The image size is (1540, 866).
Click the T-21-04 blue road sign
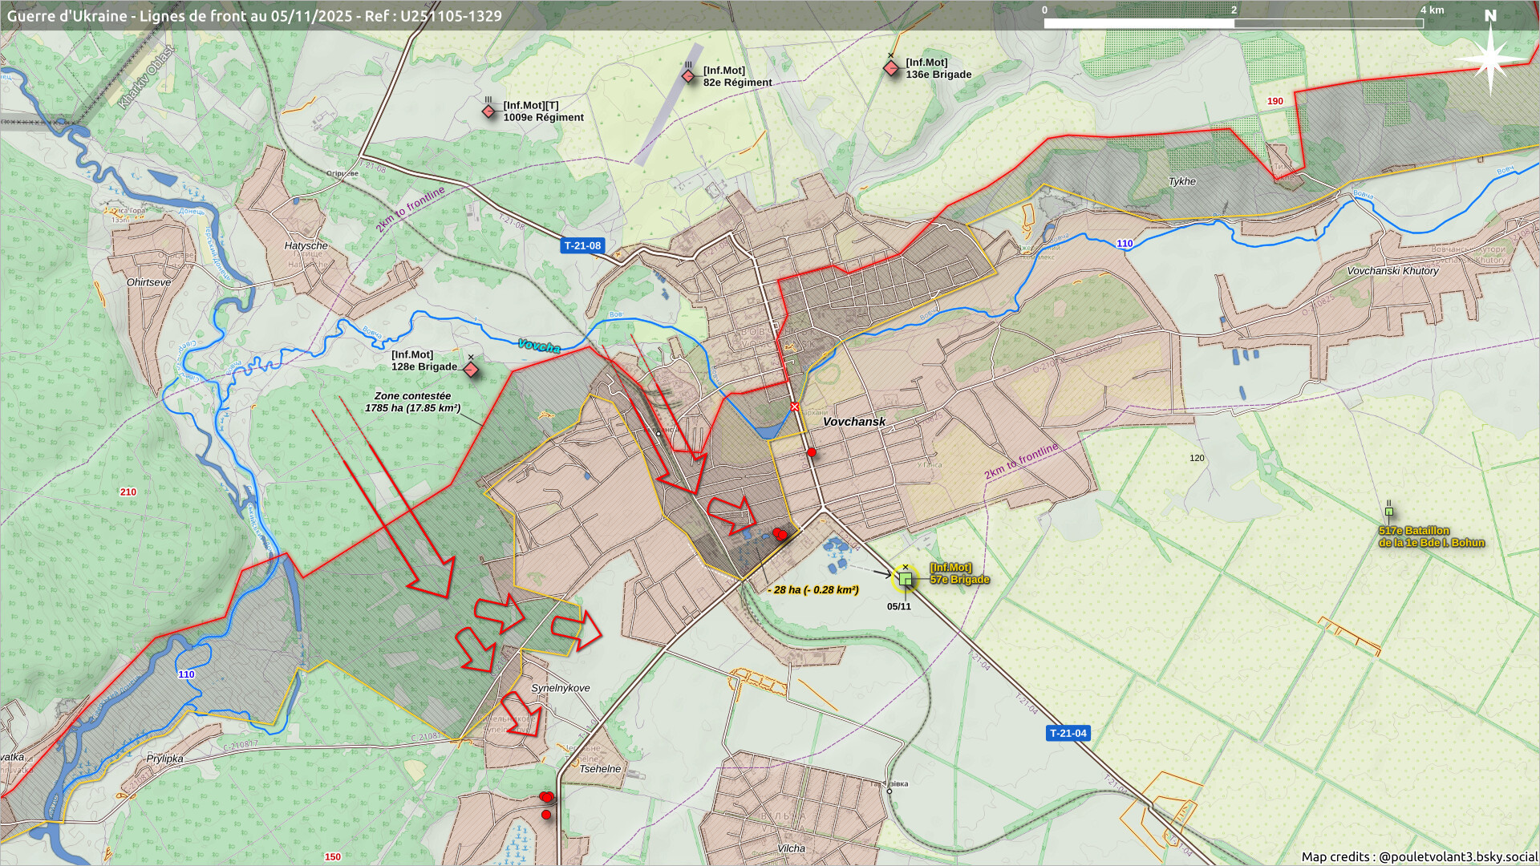point(1068,733)
